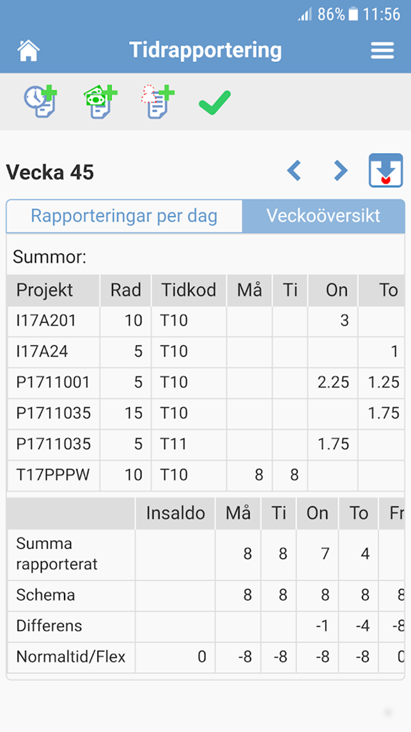The image size is (411, 732).
Task: Click the Insaldo column header
Action: coord(175,513)
